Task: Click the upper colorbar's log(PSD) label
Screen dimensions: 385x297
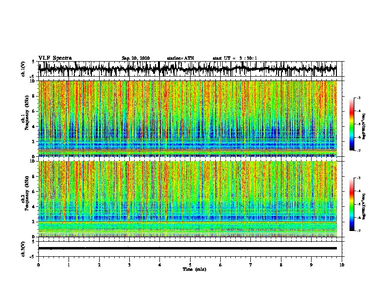Action: click(x=364, y=126)
